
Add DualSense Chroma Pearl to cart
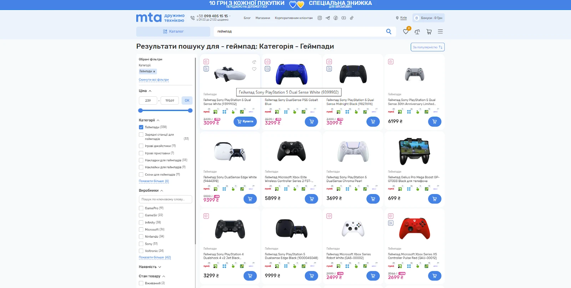373,199
